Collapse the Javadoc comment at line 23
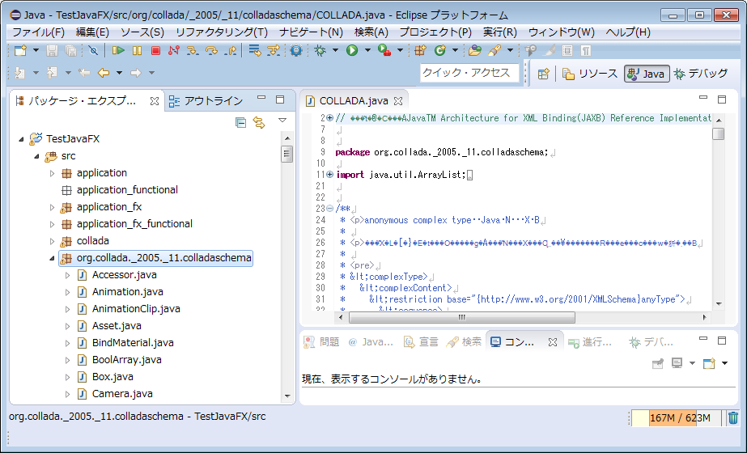 pyautogui.click(x=329, y=208)
